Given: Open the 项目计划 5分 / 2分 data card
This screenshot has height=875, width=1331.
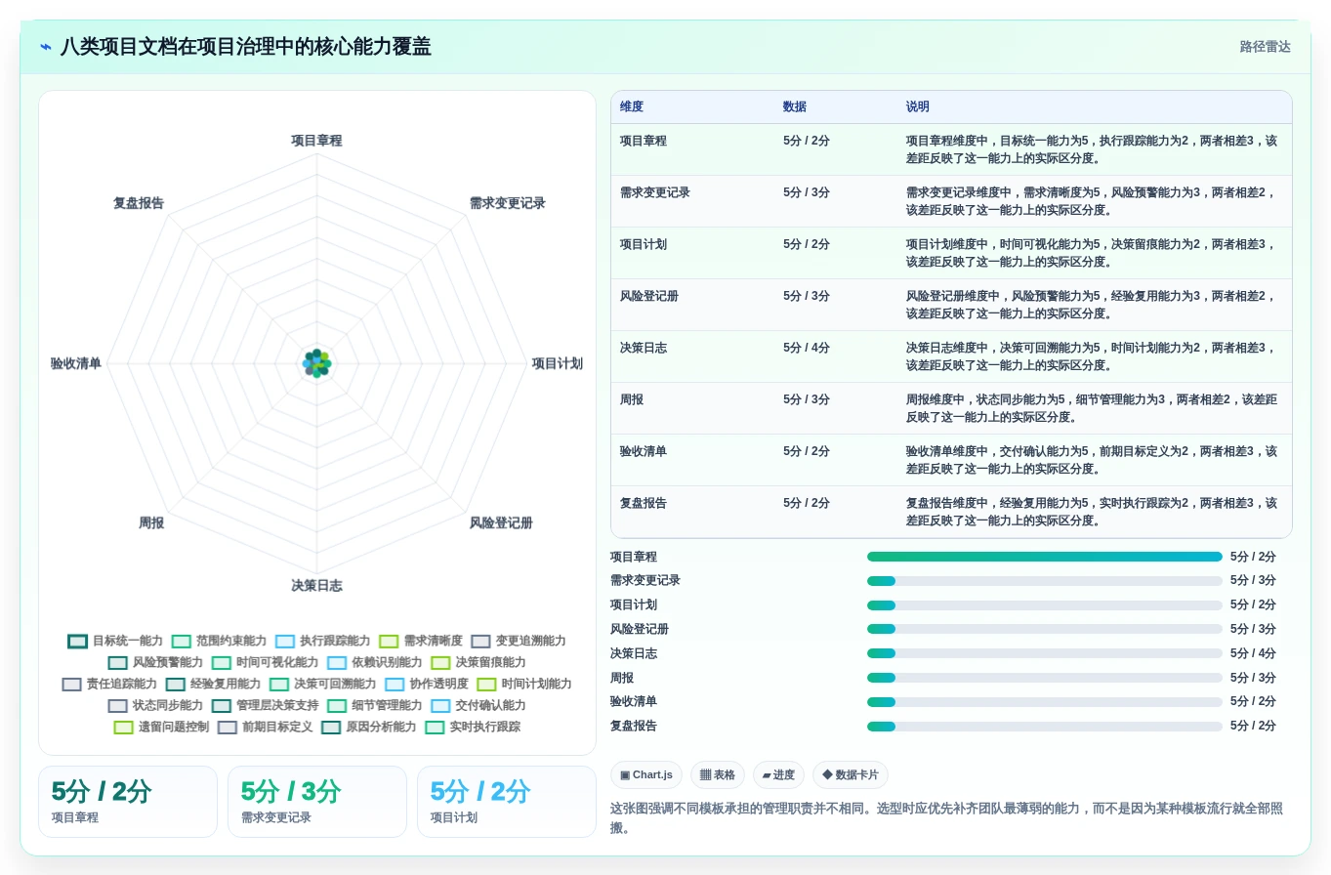Looking at the screenshot, I should tap(507, 802).
